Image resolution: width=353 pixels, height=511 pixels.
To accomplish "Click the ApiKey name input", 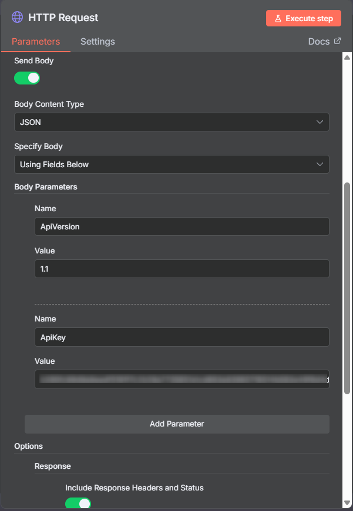I will tap(181, 337).
